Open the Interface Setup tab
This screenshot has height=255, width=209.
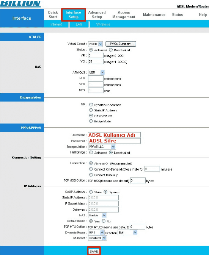74,15
